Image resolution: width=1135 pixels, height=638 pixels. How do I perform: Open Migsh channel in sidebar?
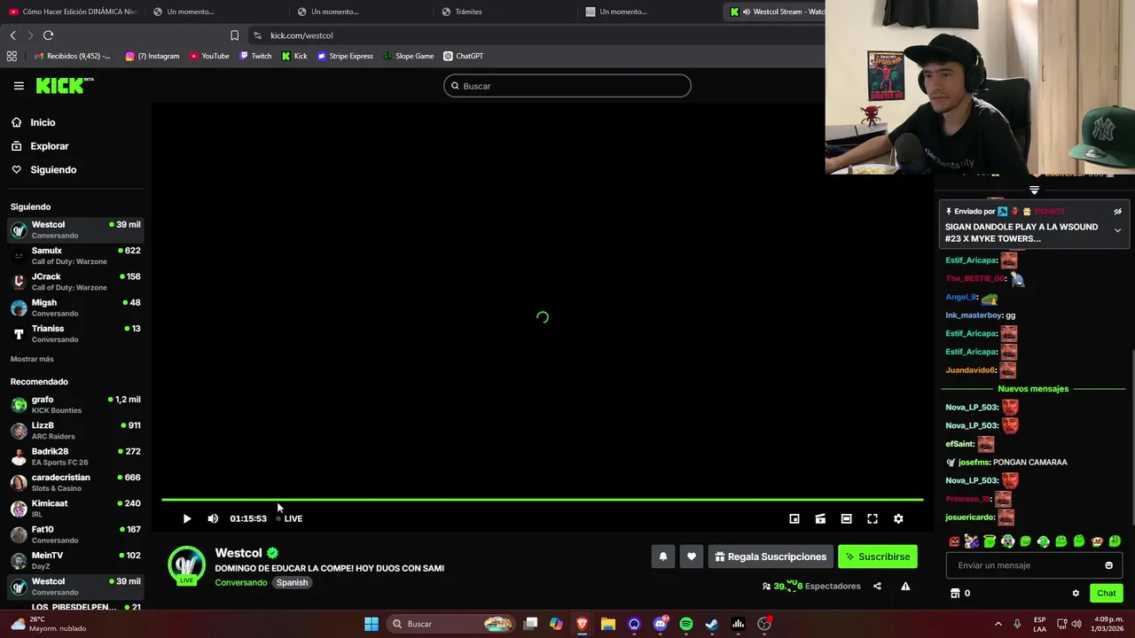tap(75, 307)
